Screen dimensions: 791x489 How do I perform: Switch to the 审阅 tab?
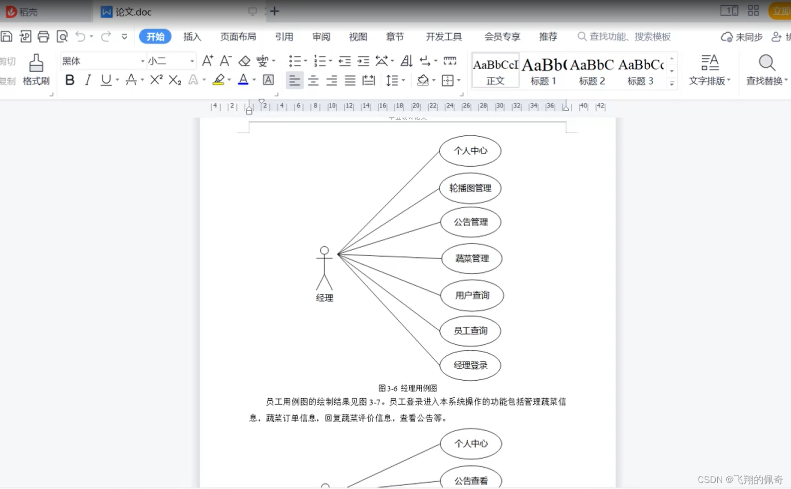click(321, 36)
